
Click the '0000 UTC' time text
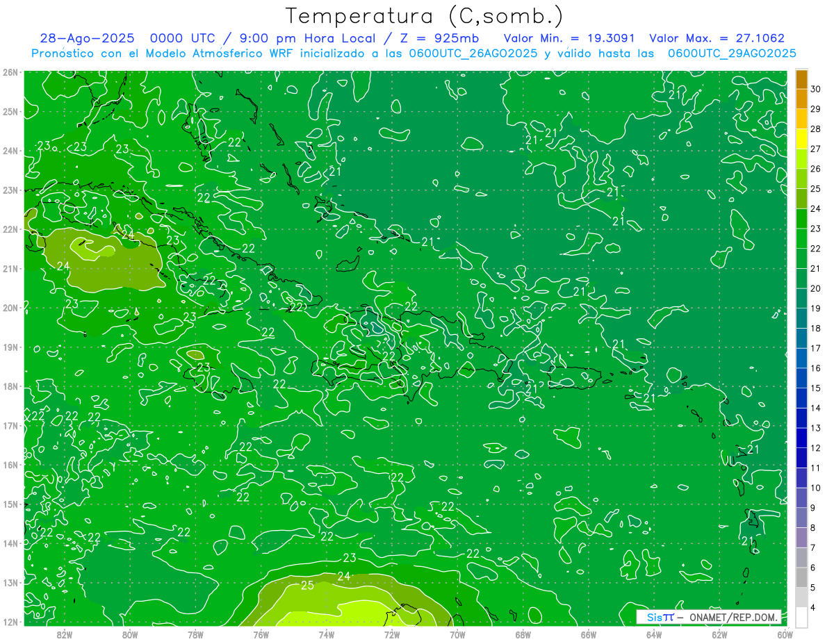point(183,39)
